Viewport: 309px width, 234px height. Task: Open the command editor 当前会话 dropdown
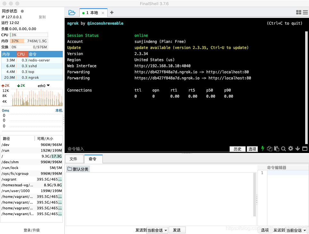tap(296, 230)
